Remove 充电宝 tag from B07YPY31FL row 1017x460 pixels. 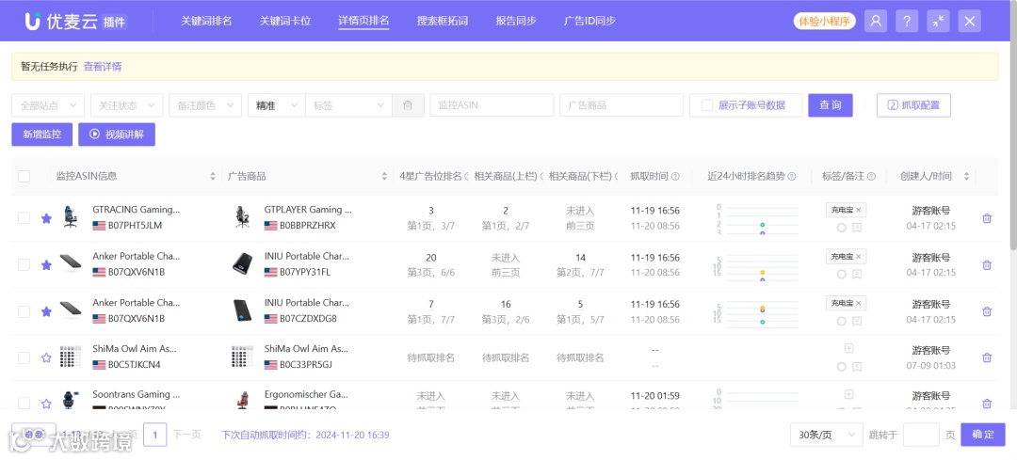point(858,257)
